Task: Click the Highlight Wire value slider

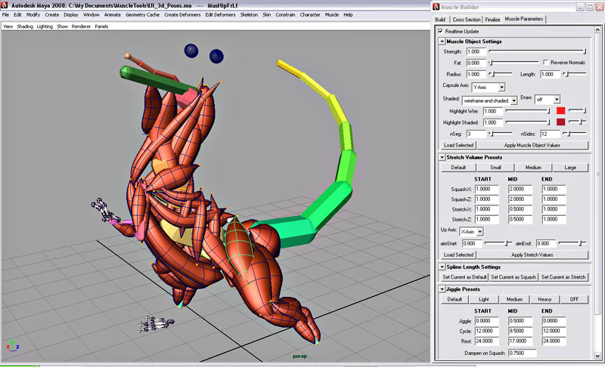Action: (x=528, y=111)
